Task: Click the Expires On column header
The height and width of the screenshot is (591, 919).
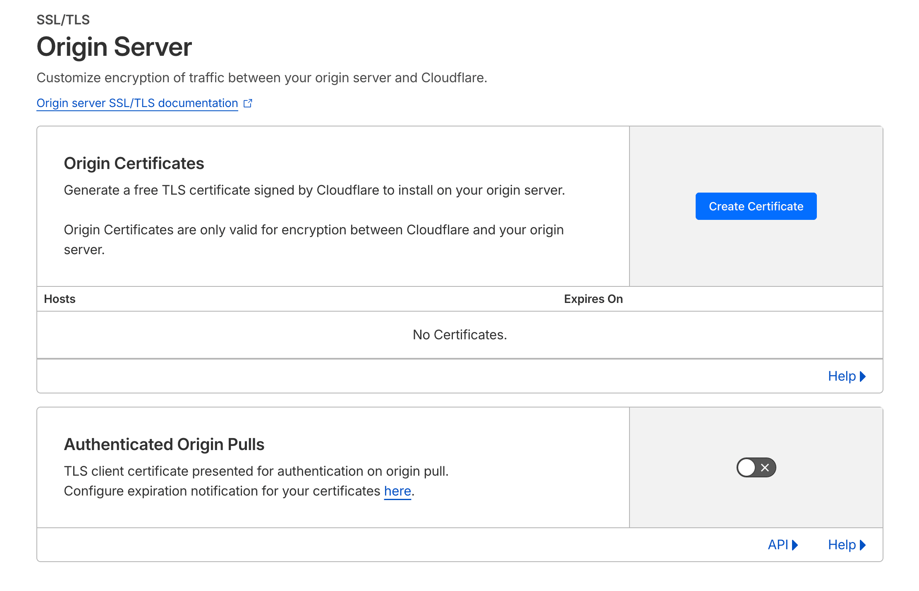Action: point(593,299)
